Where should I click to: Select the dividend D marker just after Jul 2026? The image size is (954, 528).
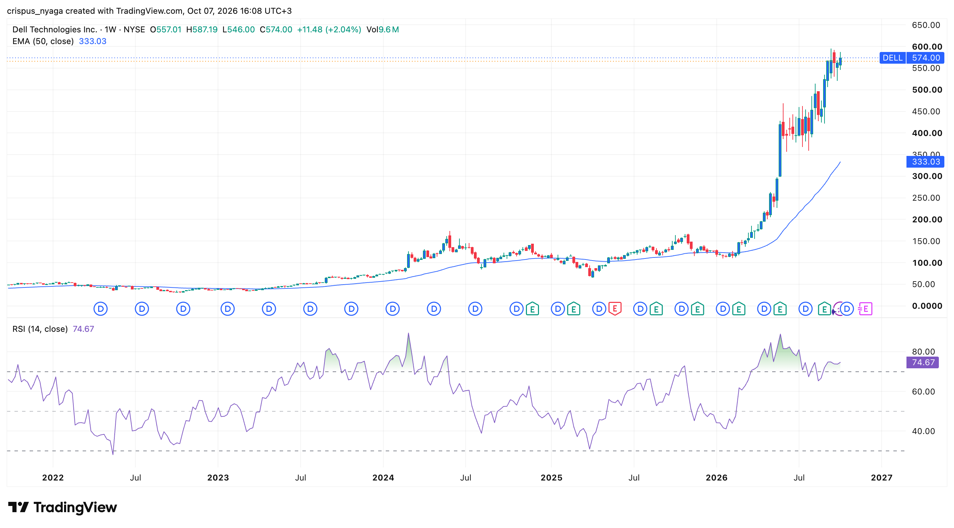(806, 309)
